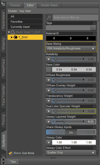Screen dimensions: 100x165
Task: Click plus to increase Metallicity
Action: [83, 59]
